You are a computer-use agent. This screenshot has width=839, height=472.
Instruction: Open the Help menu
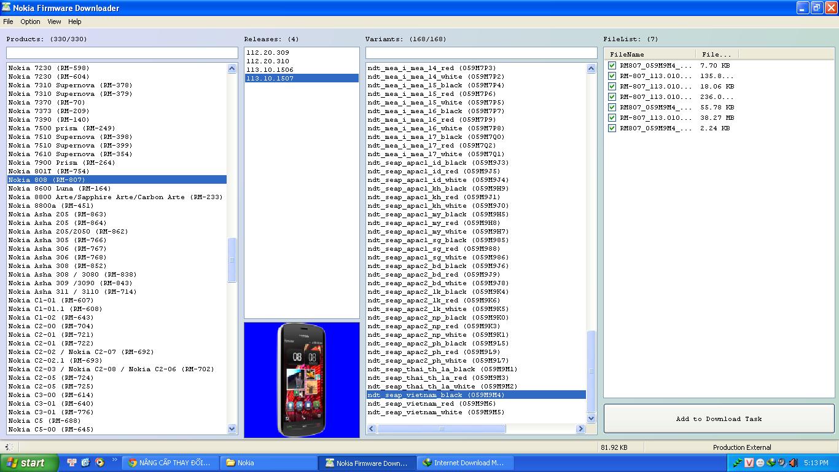pos(75,22)
